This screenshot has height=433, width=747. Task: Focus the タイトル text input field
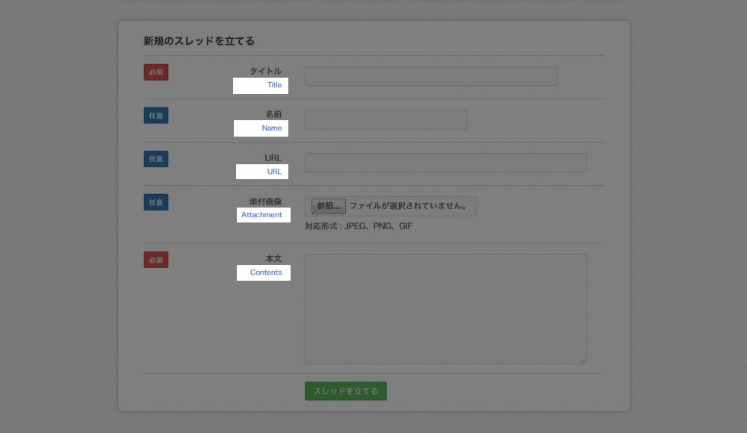pyautogui.click(x=431, y=76)
